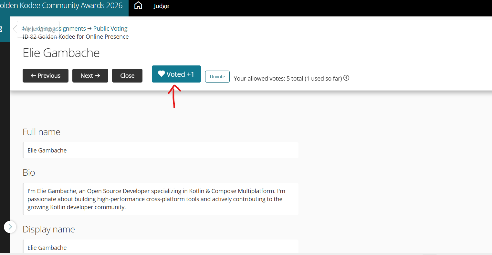Viewport: 492px width, 255px height.
Task: Open the Public Voting breadcrumb link
Action: (x=110, y=29)
